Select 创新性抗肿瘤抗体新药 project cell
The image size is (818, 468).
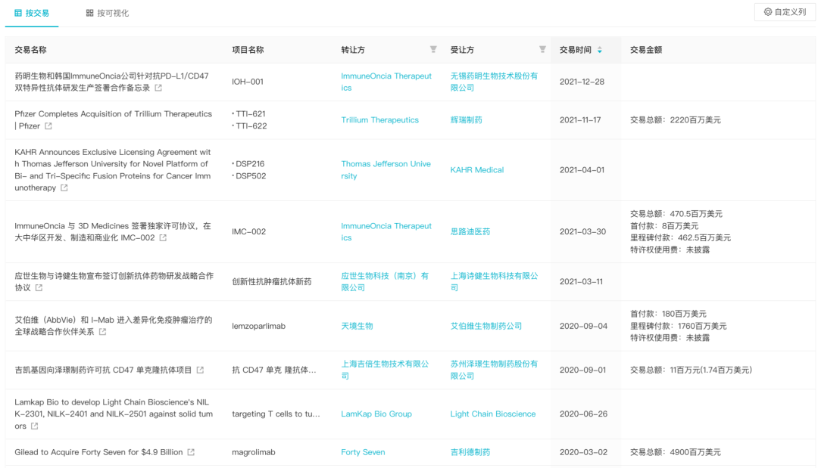point(272,282)
